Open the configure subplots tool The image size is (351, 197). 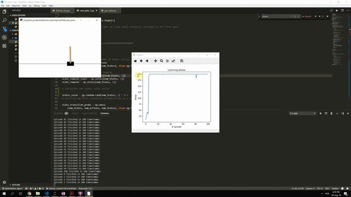coord(167,61)
